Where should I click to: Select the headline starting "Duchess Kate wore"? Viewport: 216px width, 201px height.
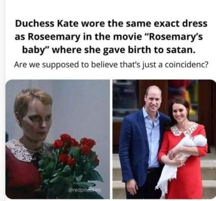coord(111,37)
